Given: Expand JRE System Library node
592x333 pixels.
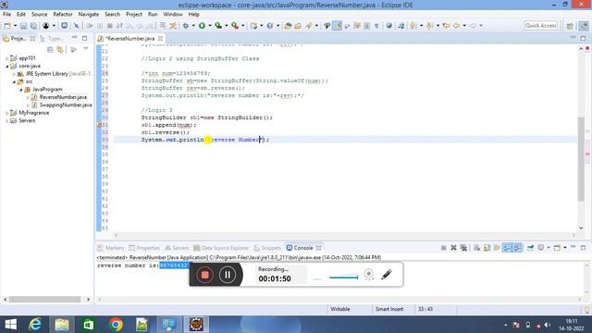Looking at the screenshot, I should (15, 74).
